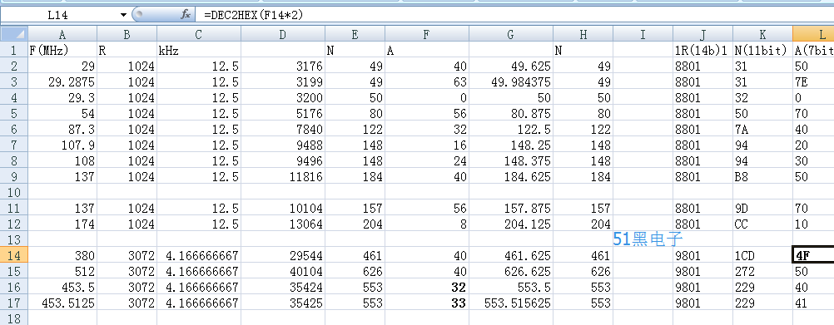Viewport: 834px width, 325px height.
Task: Select column B header
Action: (127, 35)
